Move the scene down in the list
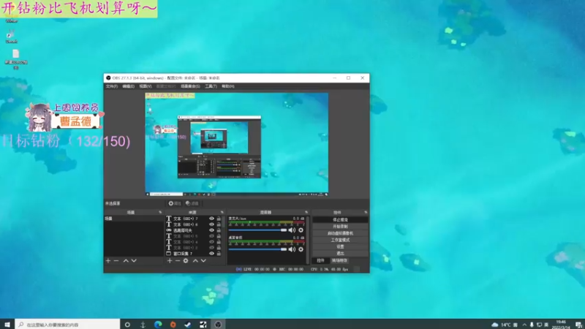 coord(134,261)
